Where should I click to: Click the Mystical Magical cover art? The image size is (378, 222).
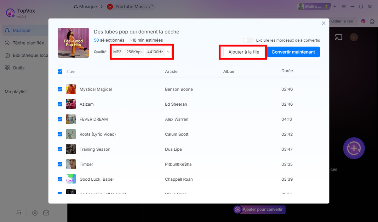[71, 89]
